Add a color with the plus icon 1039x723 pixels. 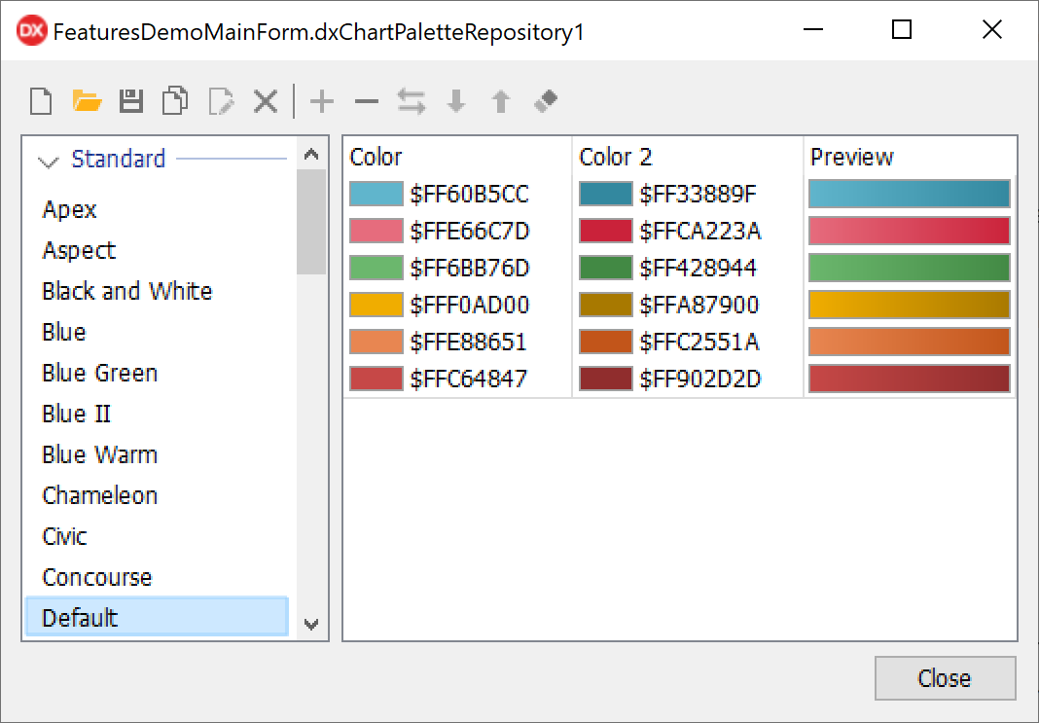pyautogui.click(x=321, y=101)
